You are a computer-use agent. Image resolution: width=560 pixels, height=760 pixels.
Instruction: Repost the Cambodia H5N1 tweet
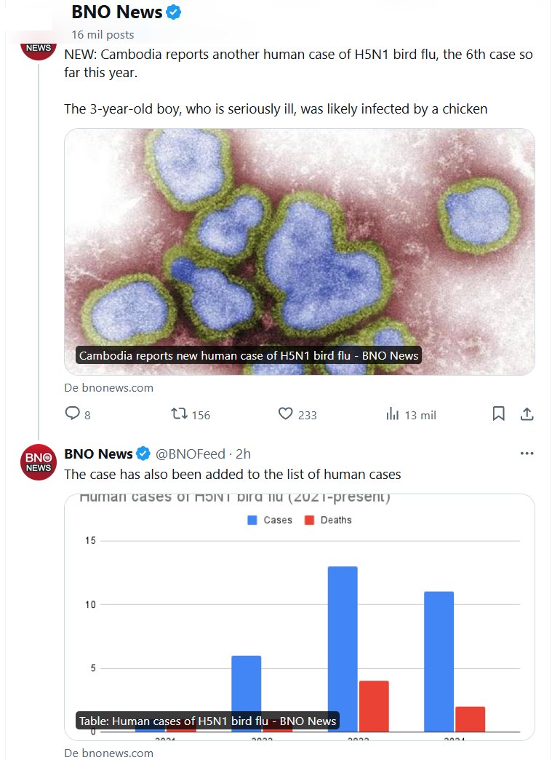click(x=179, y=414)
